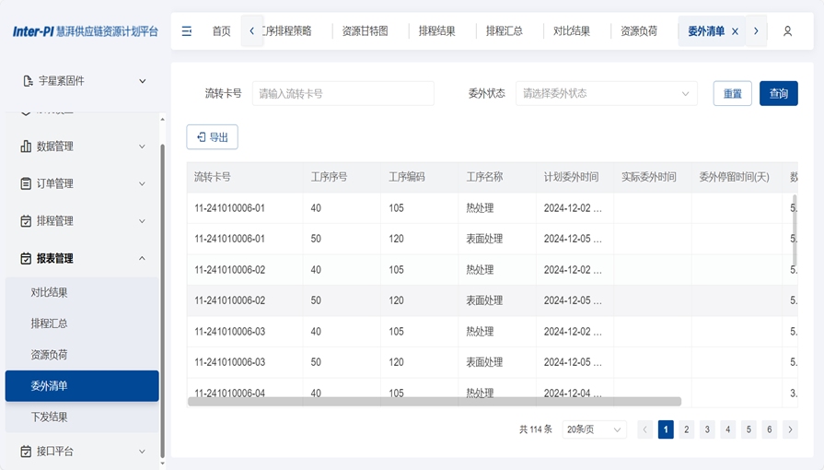Screen dimensions: 824x470
Task: Click the 接口平台 sidebar icon
Action: (x=26, y=452)
